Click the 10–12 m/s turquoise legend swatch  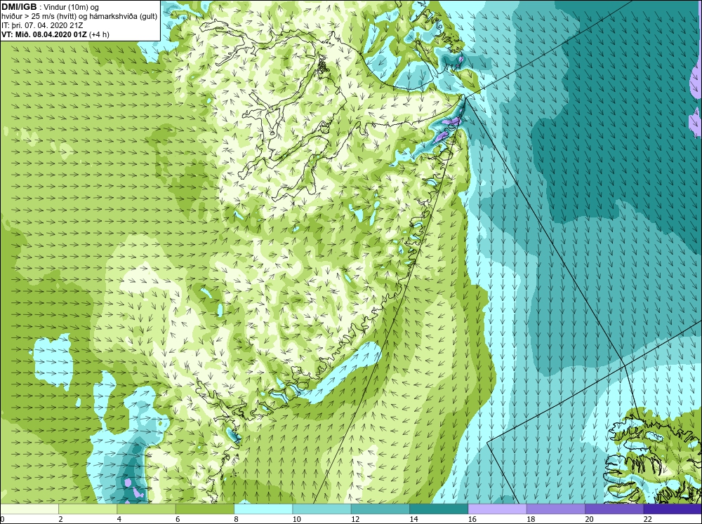[x=322, y=509]
